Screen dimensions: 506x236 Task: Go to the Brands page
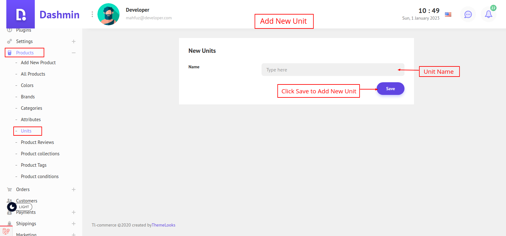(x=28, y=97)
